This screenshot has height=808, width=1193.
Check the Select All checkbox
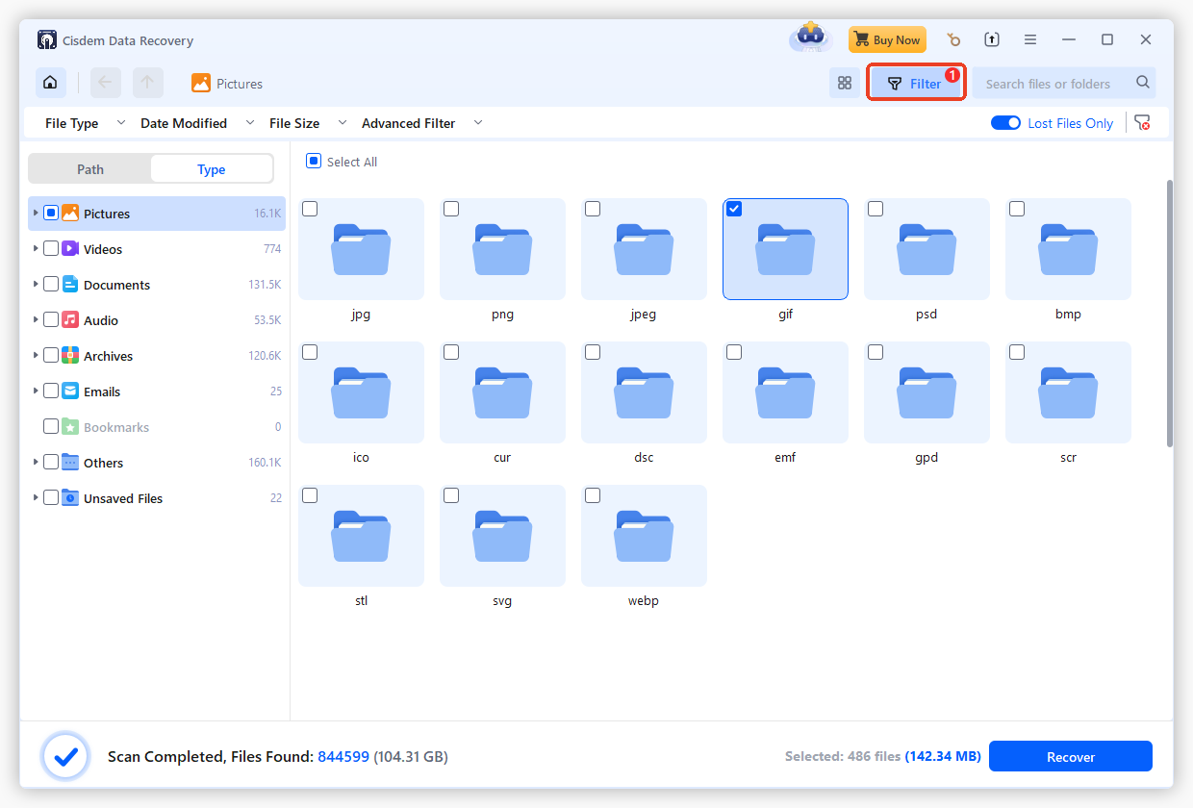tap(313, 161)
